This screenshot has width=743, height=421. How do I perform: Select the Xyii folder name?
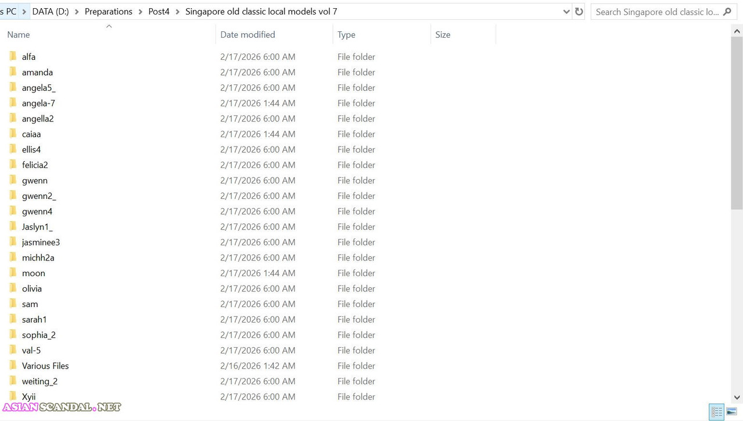pyautogui.click(x=28, y=397)
